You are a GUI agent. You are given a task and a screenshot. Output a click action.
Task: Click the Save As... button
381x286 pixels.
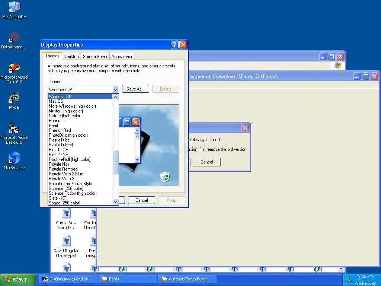tap(135, 89)
